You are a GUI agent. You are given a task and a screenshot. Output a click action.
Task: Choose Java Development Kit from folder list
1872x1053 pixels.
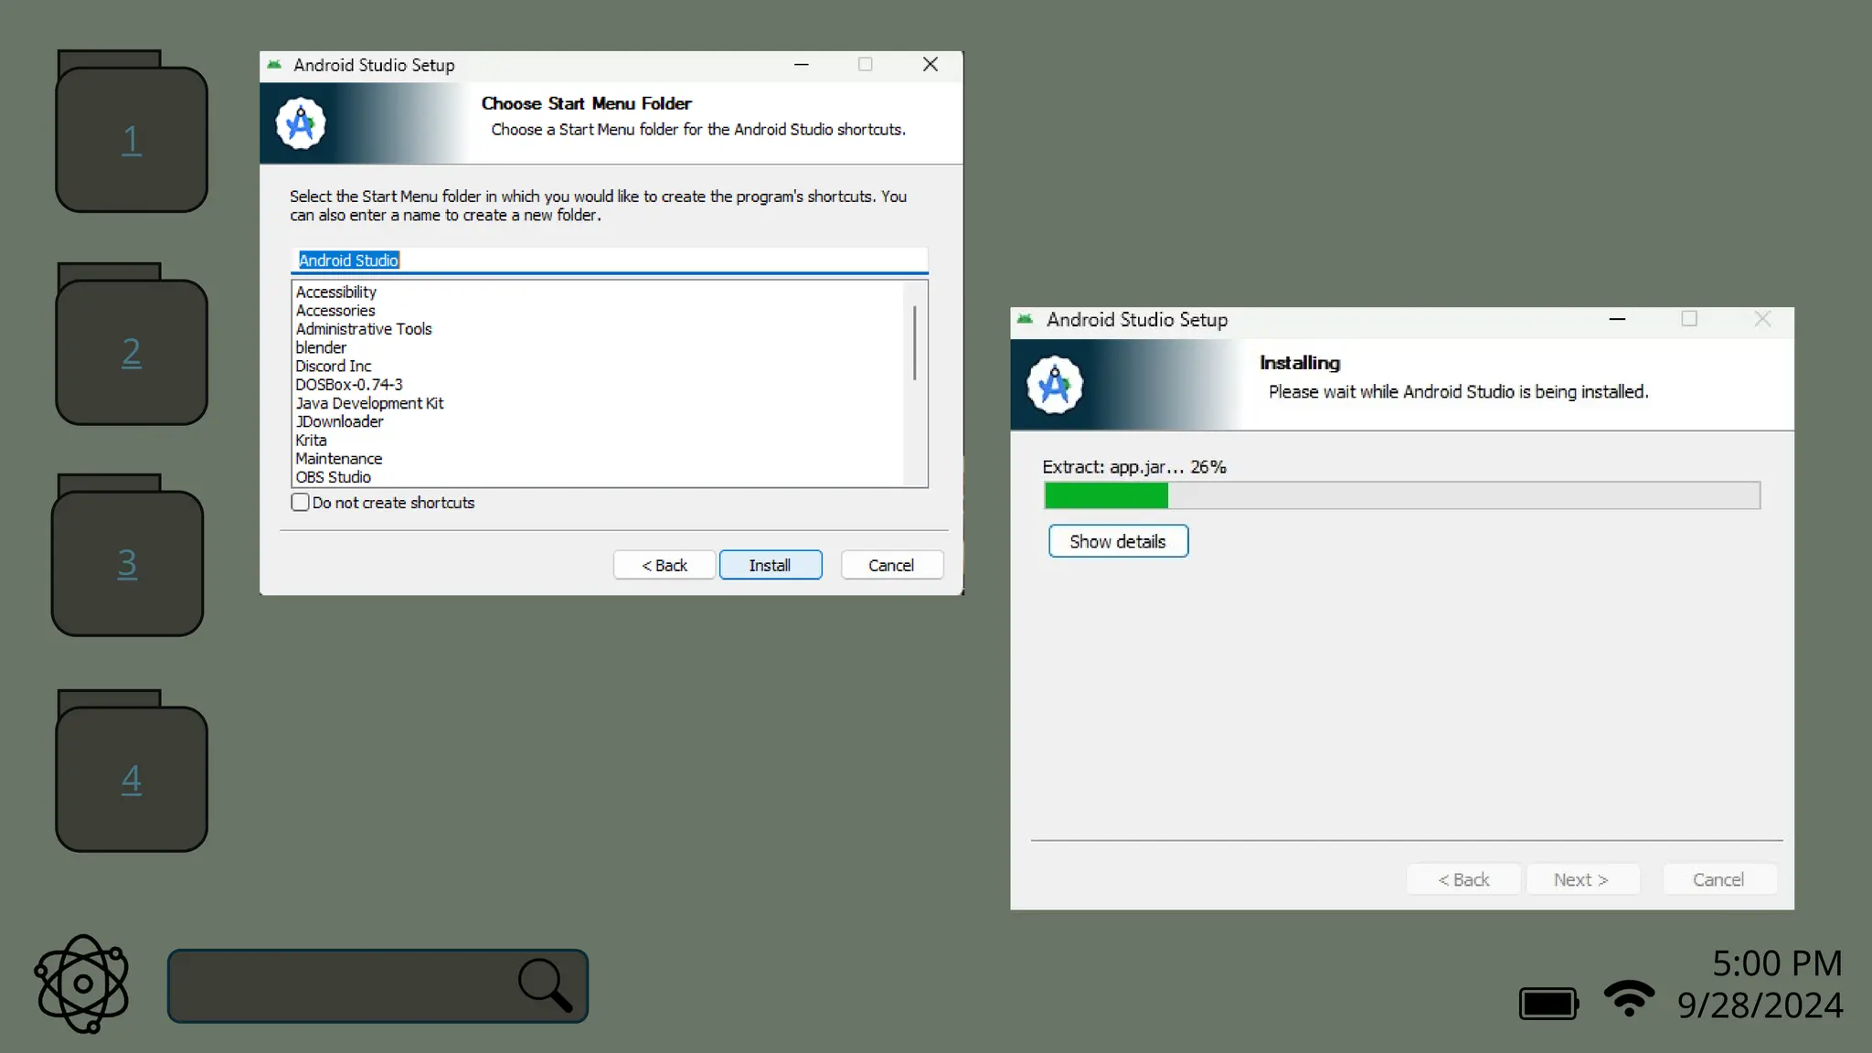click(369, 403)
